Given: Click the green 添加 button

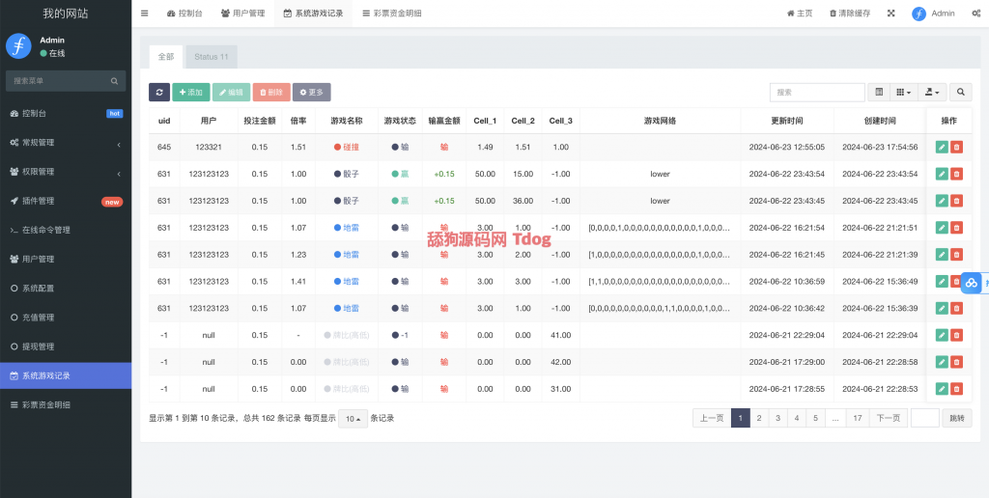Looking at the screenshot, I should (x=191, y=92).
